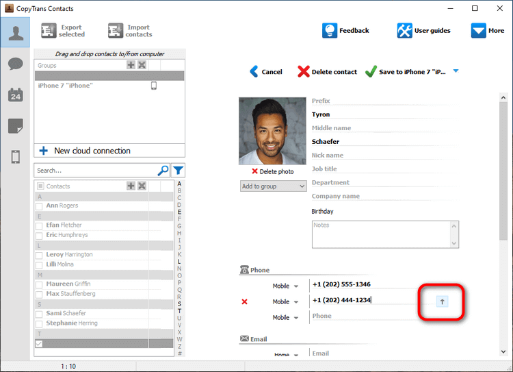
Task: Open Home type dropdown for Email
Action: click(286, 354)
